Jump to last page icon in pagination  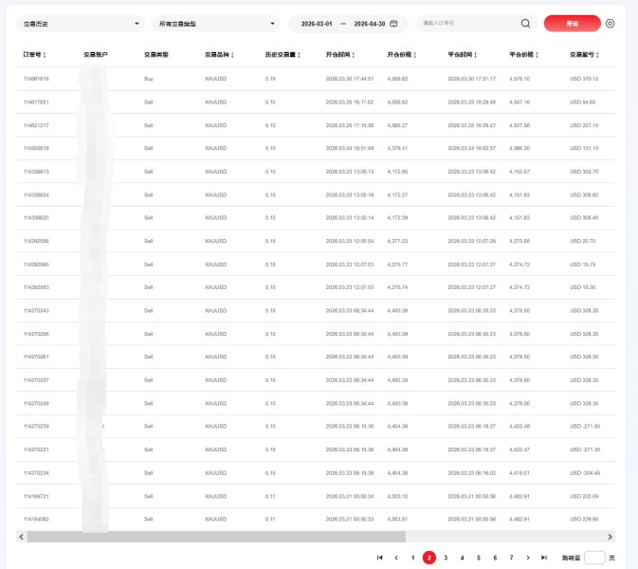pos(543,558)
